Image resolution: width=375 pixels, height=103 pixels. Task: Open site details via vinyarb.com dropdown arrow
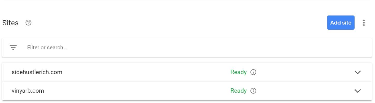[x=358, y=91]
